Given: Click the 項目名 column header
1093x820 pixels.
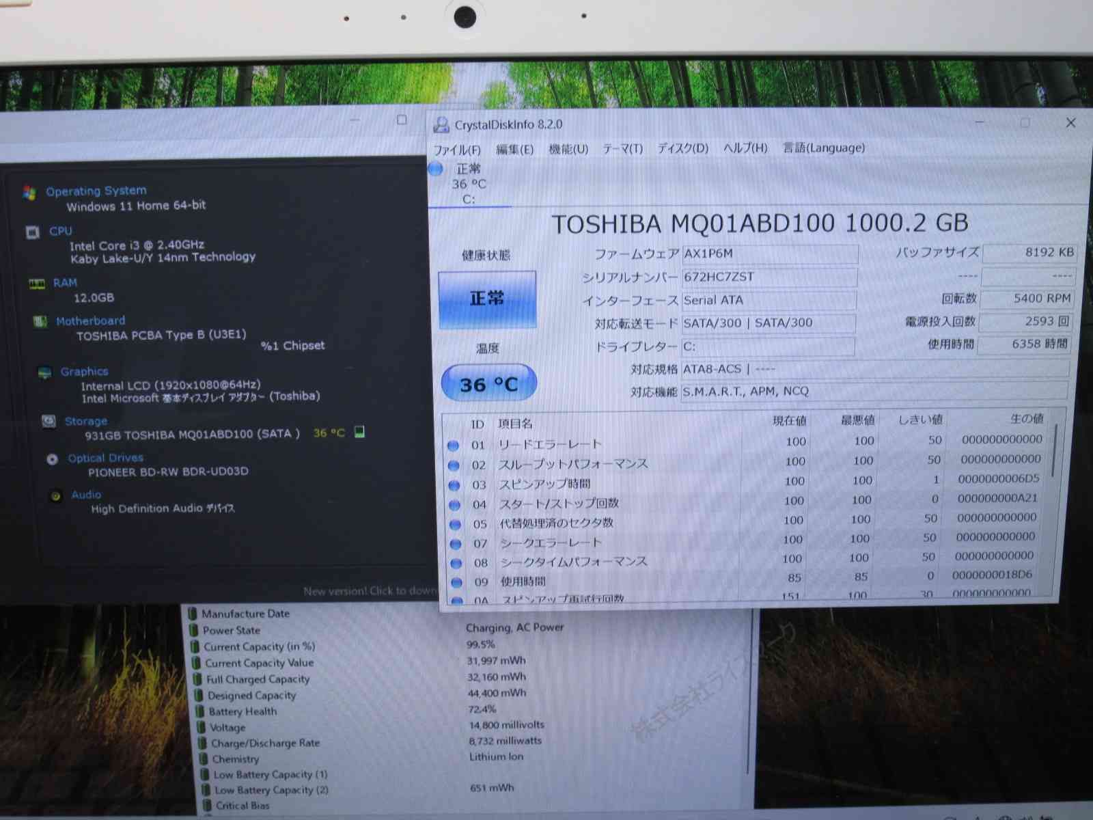Looking at the screenshot, I should (515, 424).
